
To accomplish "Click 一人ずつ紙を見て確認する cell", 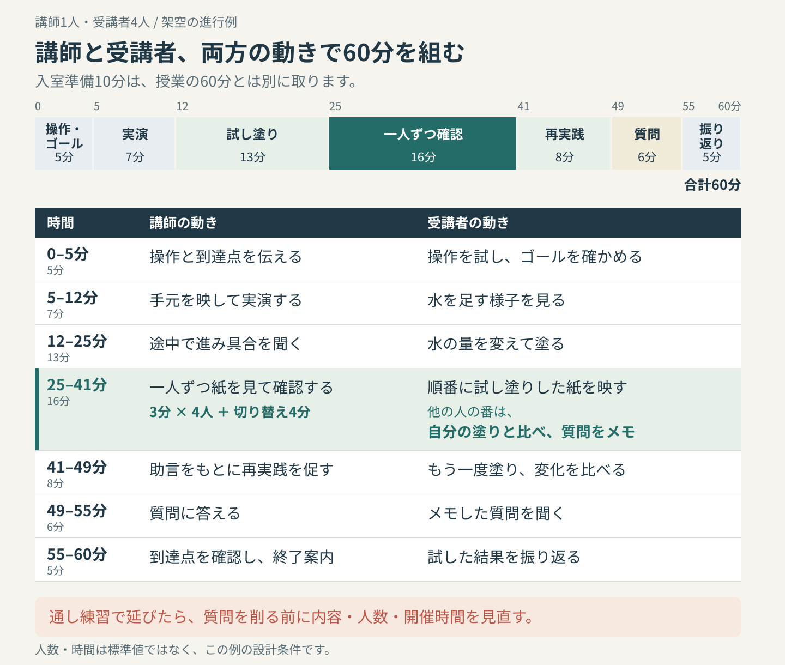I will pyautogui.click(x=241, y=388).
